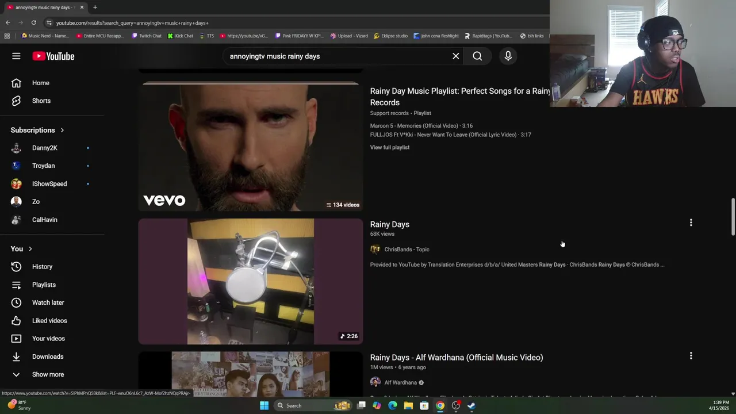Click the browser address bar URL
The image size is (736, 414).
[132, 23]
